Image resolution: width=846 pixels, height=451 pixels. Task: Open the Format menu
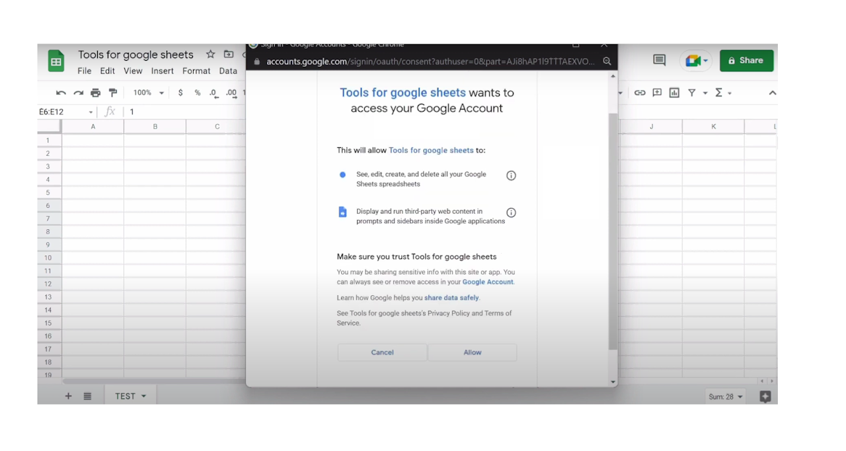click(196, 71)
